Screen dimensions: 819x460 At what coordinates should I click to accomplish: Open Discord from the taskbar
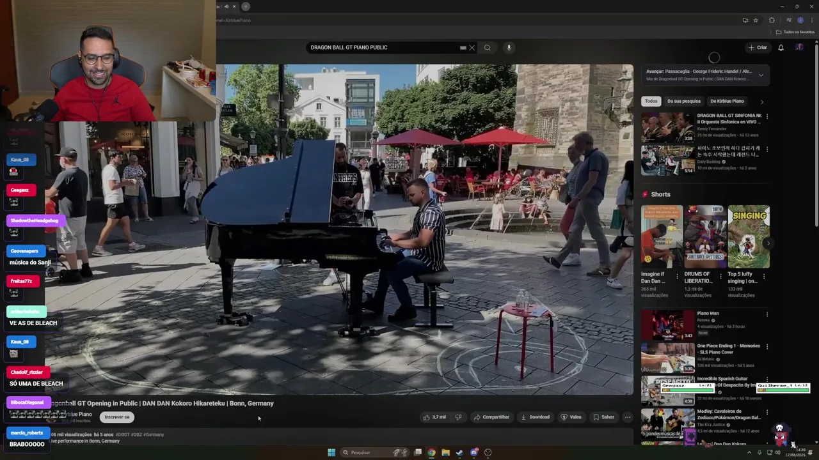(x=474, y=452)
